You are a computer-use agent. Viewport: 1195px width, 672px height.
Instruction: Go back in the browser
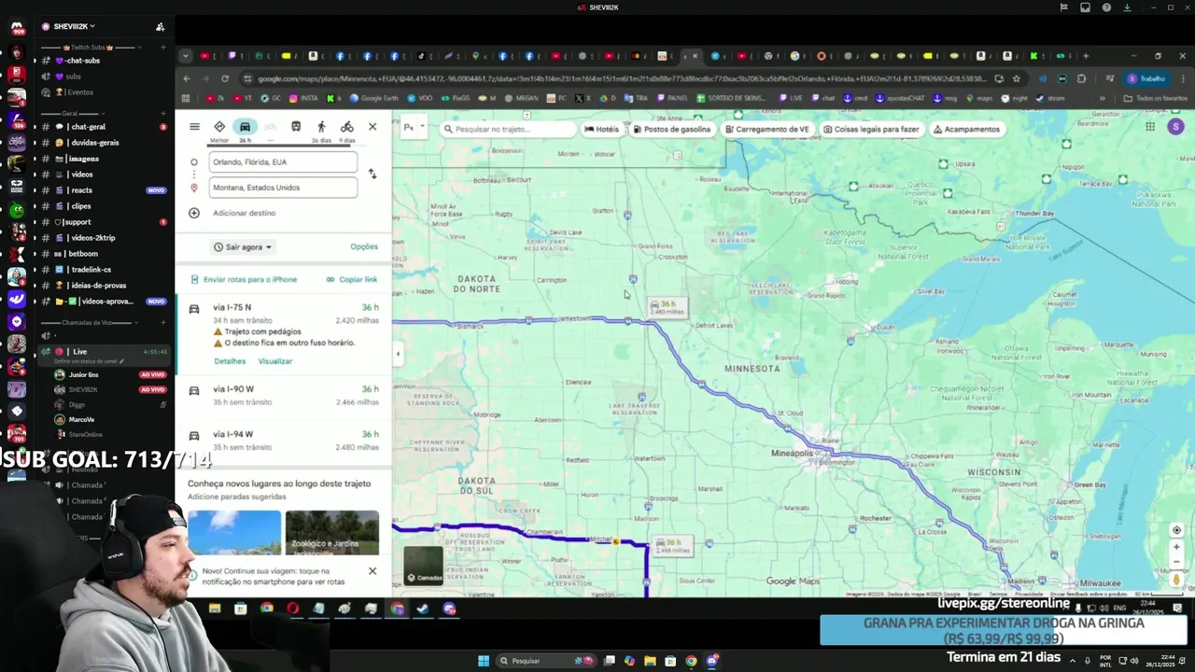pyautogui.click(x=187, y=78)
